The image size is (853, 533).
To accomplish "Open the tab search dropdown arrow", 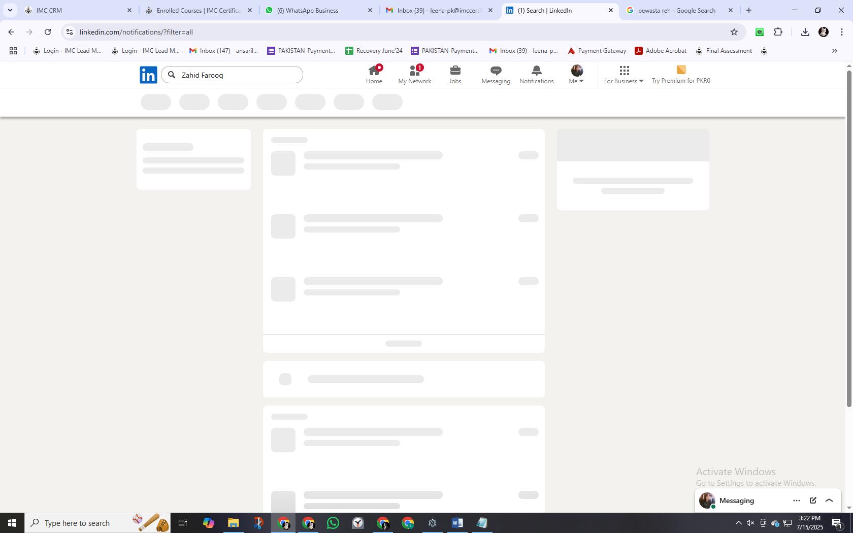I will click(10, 10).
